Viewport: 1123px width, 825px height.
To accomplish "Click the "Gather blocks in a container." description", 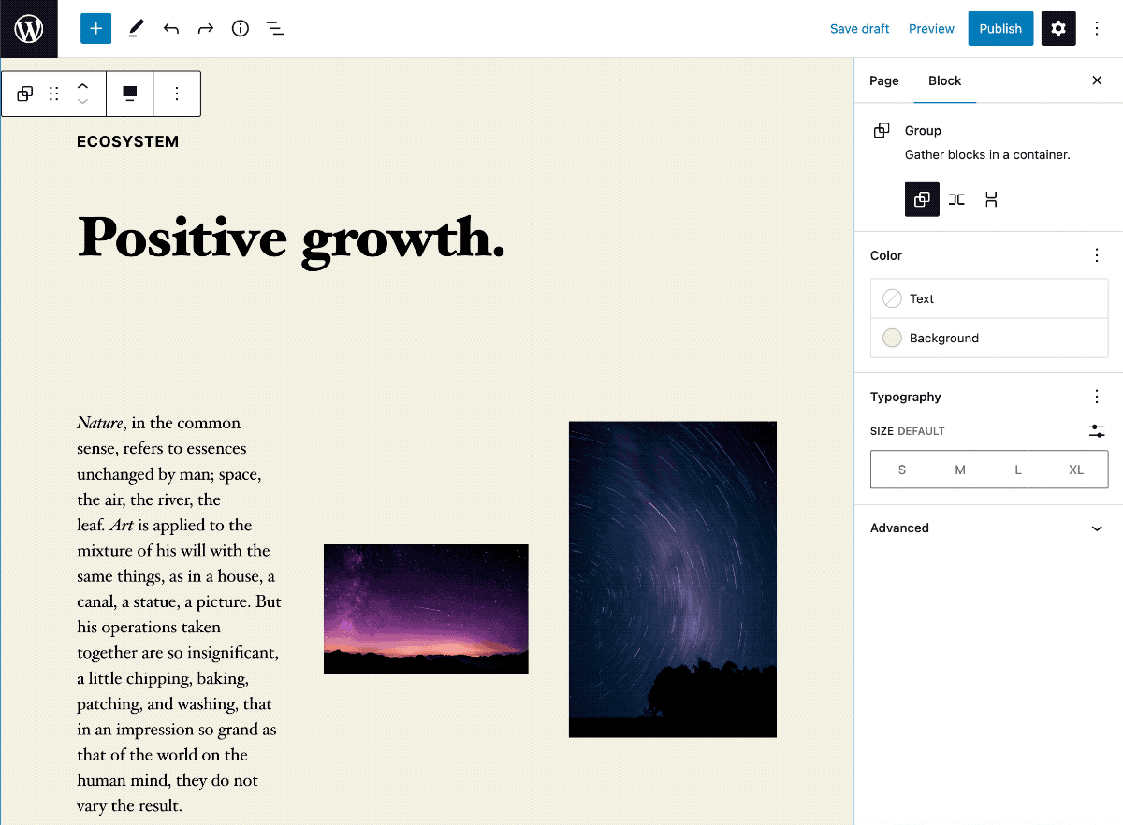I will coord(987,154).
